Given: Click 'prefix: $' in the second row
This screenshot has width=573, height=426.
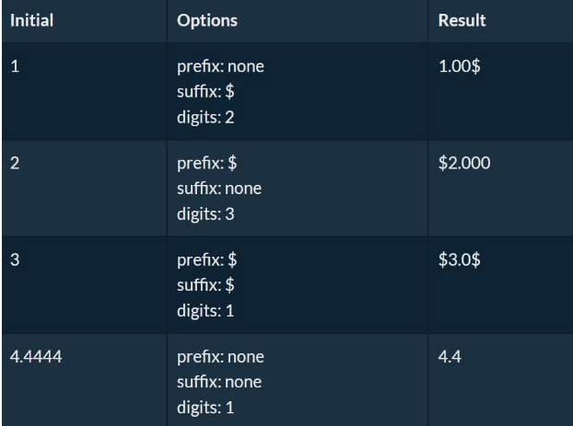Looking at the screenshot, I should click(x=207, y=163).
